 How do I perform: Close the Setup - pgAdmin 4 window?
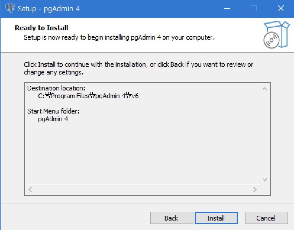(x=281, y=9)
